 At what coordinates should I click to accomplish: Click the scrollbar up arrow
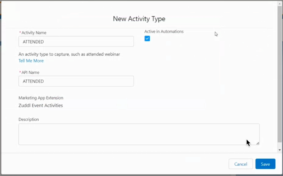(279, 3)
